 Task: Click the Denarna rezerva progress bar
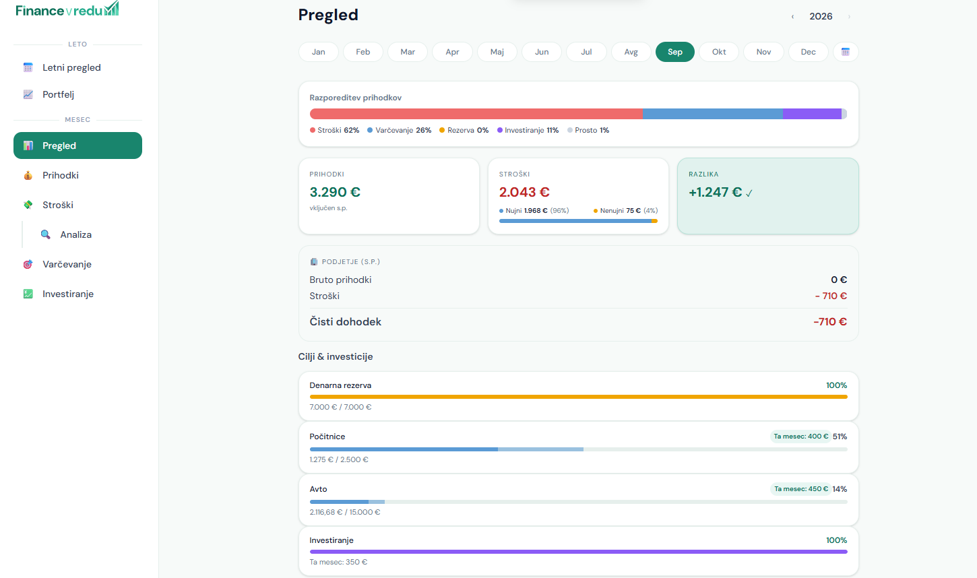(578, 397)
